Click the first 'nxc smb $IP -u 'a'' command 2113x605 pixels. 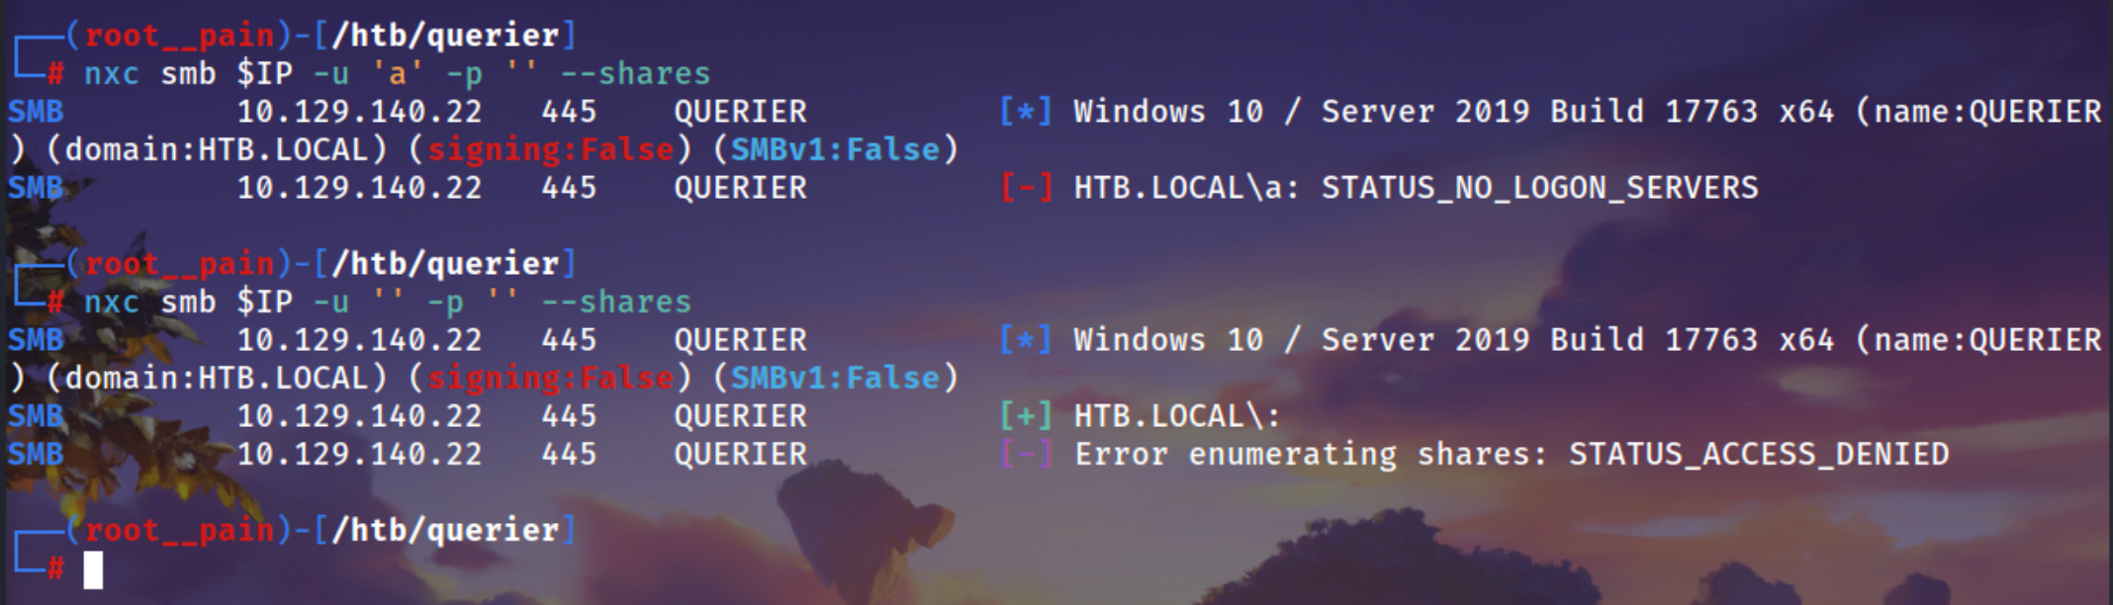pos(397,74)
